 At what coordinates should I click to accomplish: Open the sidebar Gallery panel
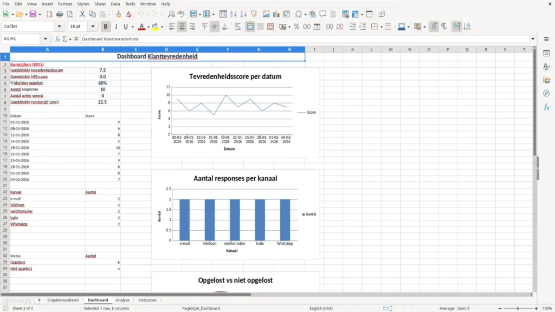[x=546, y=80]
